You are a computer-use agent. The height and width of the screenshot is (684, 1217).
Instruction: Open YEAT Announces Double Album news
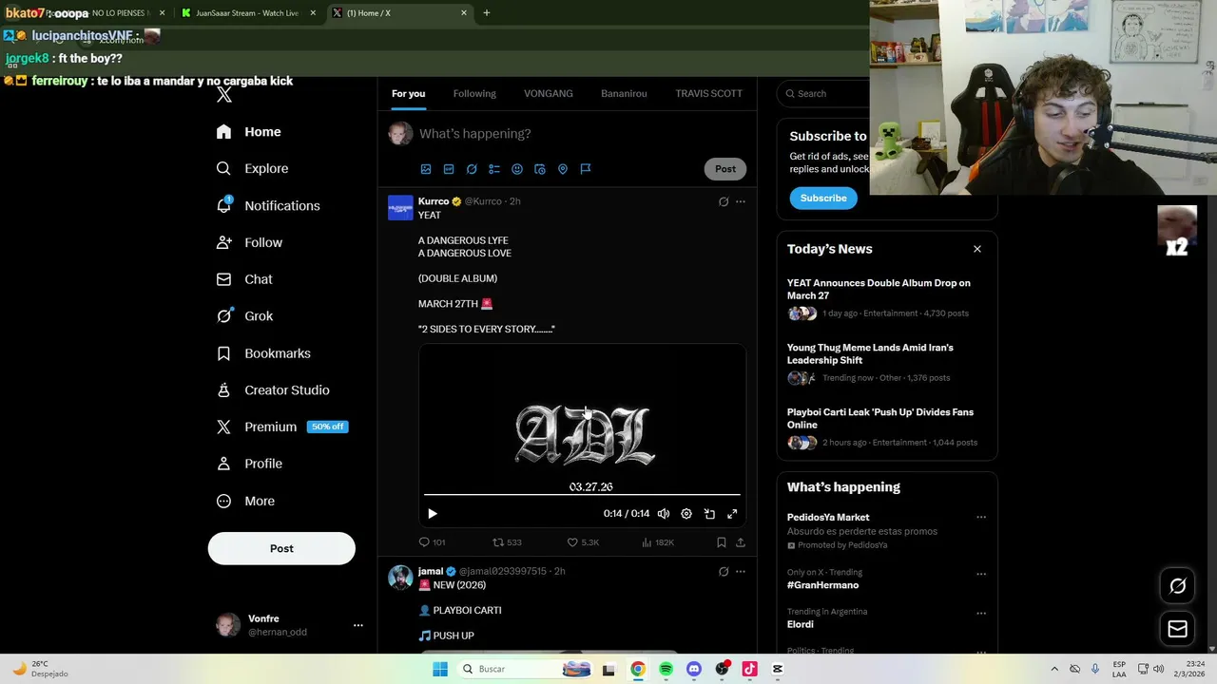879,289
